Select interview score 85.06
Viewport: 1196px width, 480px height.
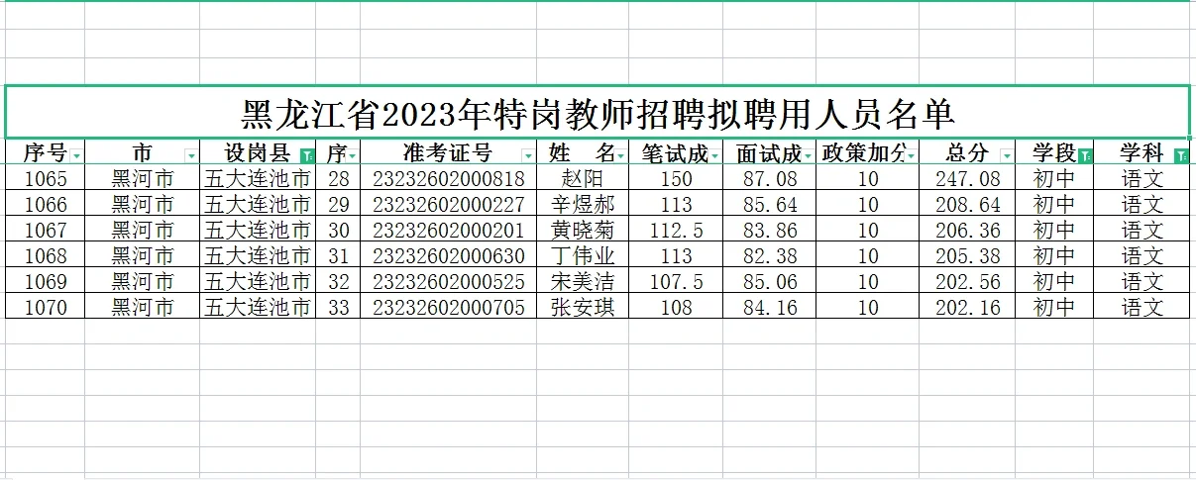769,282
